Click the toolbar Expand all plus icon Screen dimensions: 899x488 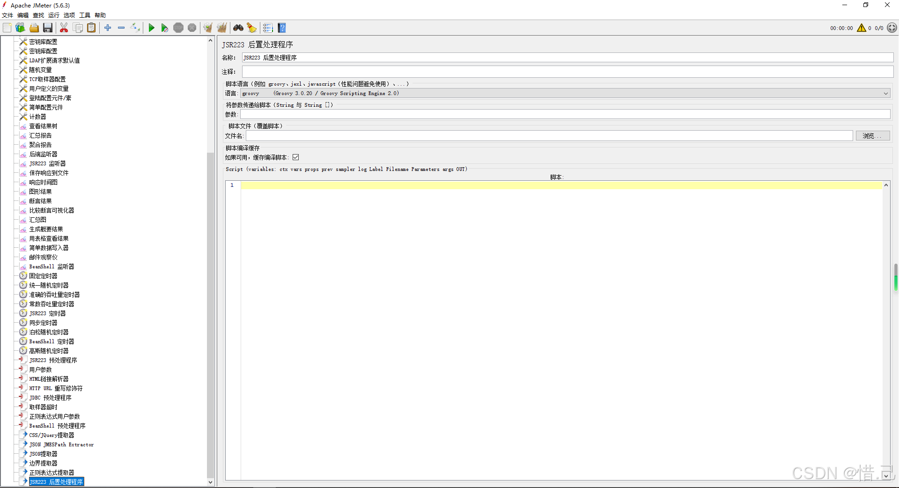pyautogui.click(x=108, y=28)
